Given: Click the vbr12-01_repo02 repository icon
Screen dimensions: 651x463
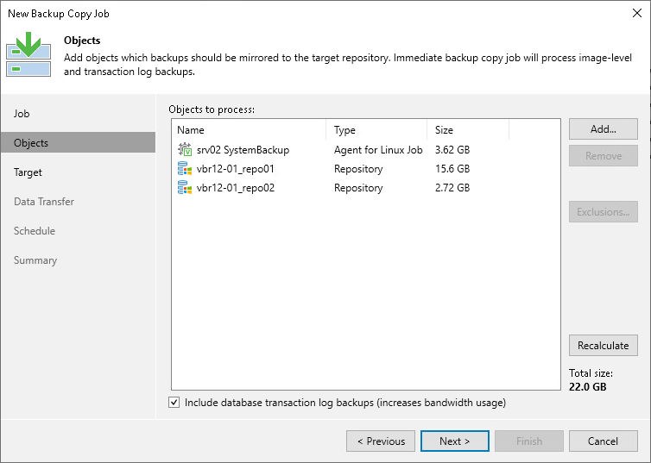Looking at the screenshot, I should 185,188.
